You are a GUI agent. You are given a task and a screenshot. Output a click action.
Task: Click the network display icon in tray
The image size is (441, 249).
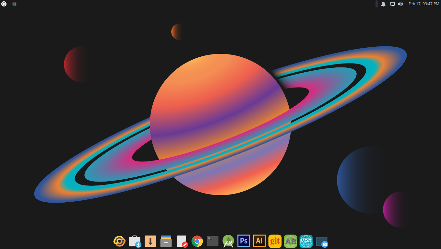[392, 4]
